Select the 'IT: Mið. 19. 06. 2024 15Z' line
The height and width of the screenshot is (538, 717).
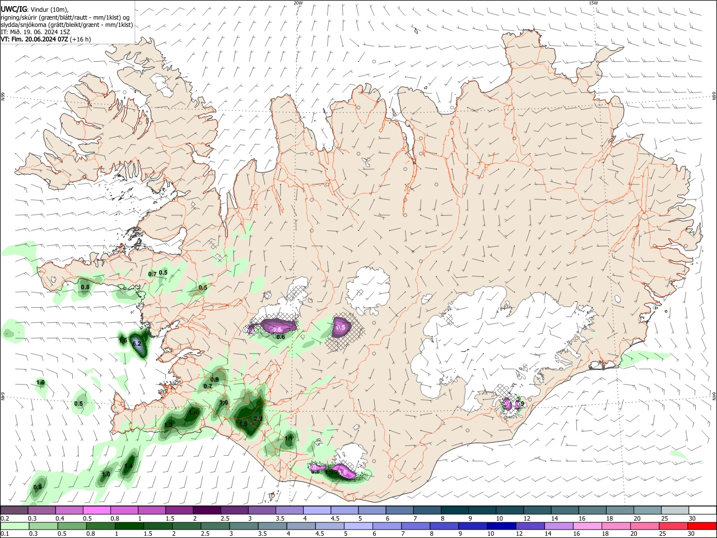[x=35, y=32]
